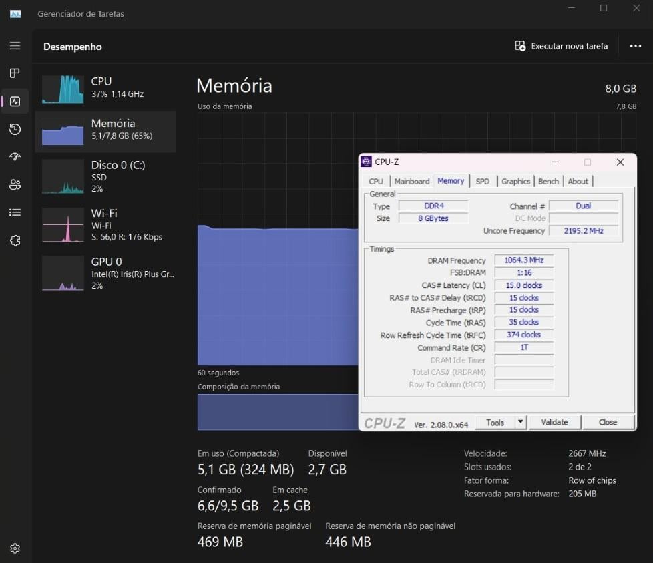Switch to the Graphics tab in CPU-Z
Image resolution: width=653 pixels, height=563 pixels.
pyautogui.click(x=515, y=181)
